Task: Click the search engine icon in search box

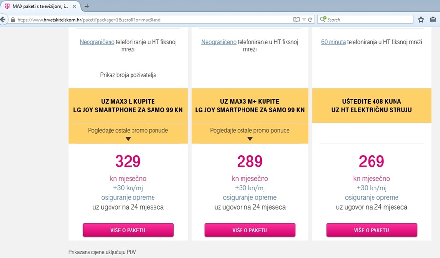Action: (x=323, y=20)
